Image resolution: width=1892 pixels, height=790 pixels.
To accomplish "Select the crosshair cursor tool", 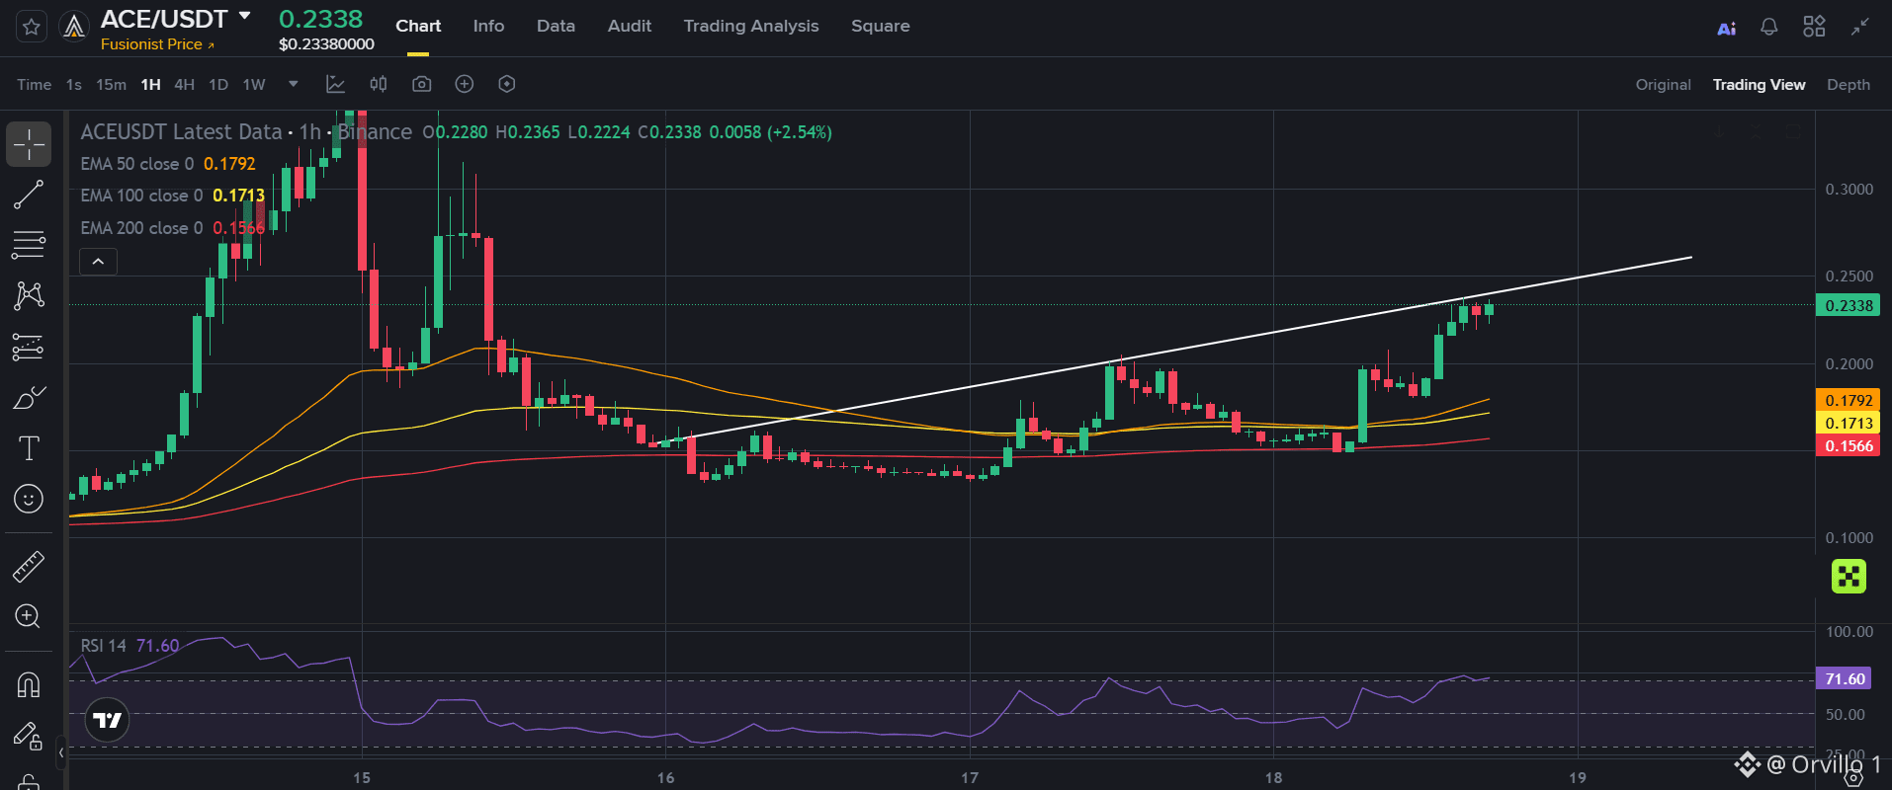I will 29,144.
